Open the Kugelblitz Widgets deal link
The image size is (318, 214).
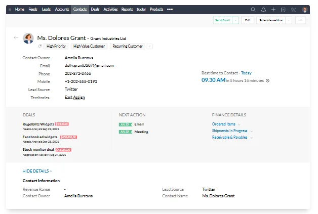pyautogui.click(x=38, y=124)
